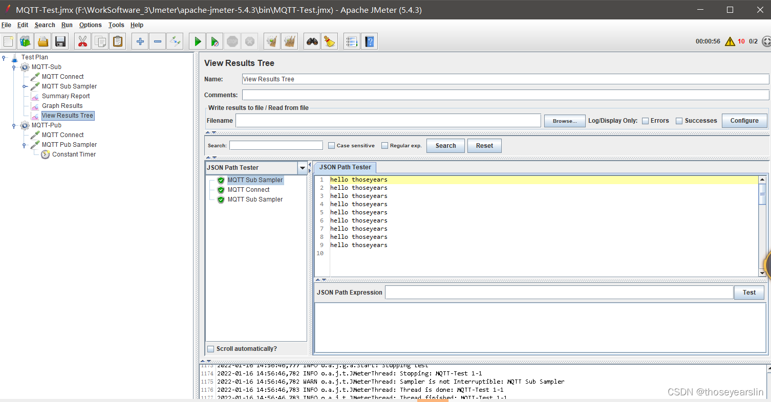Toggle the MQTT Sub Sampler tree handle

(25, 86)
